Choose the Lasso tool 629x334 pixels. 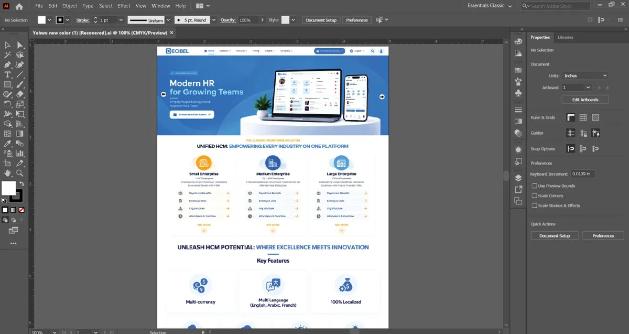(x=20, y=55)
